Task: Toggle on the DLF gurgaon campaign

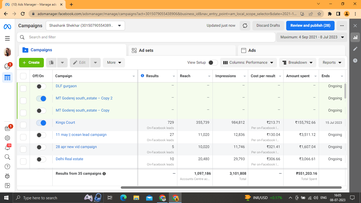Action: point(41,86)
